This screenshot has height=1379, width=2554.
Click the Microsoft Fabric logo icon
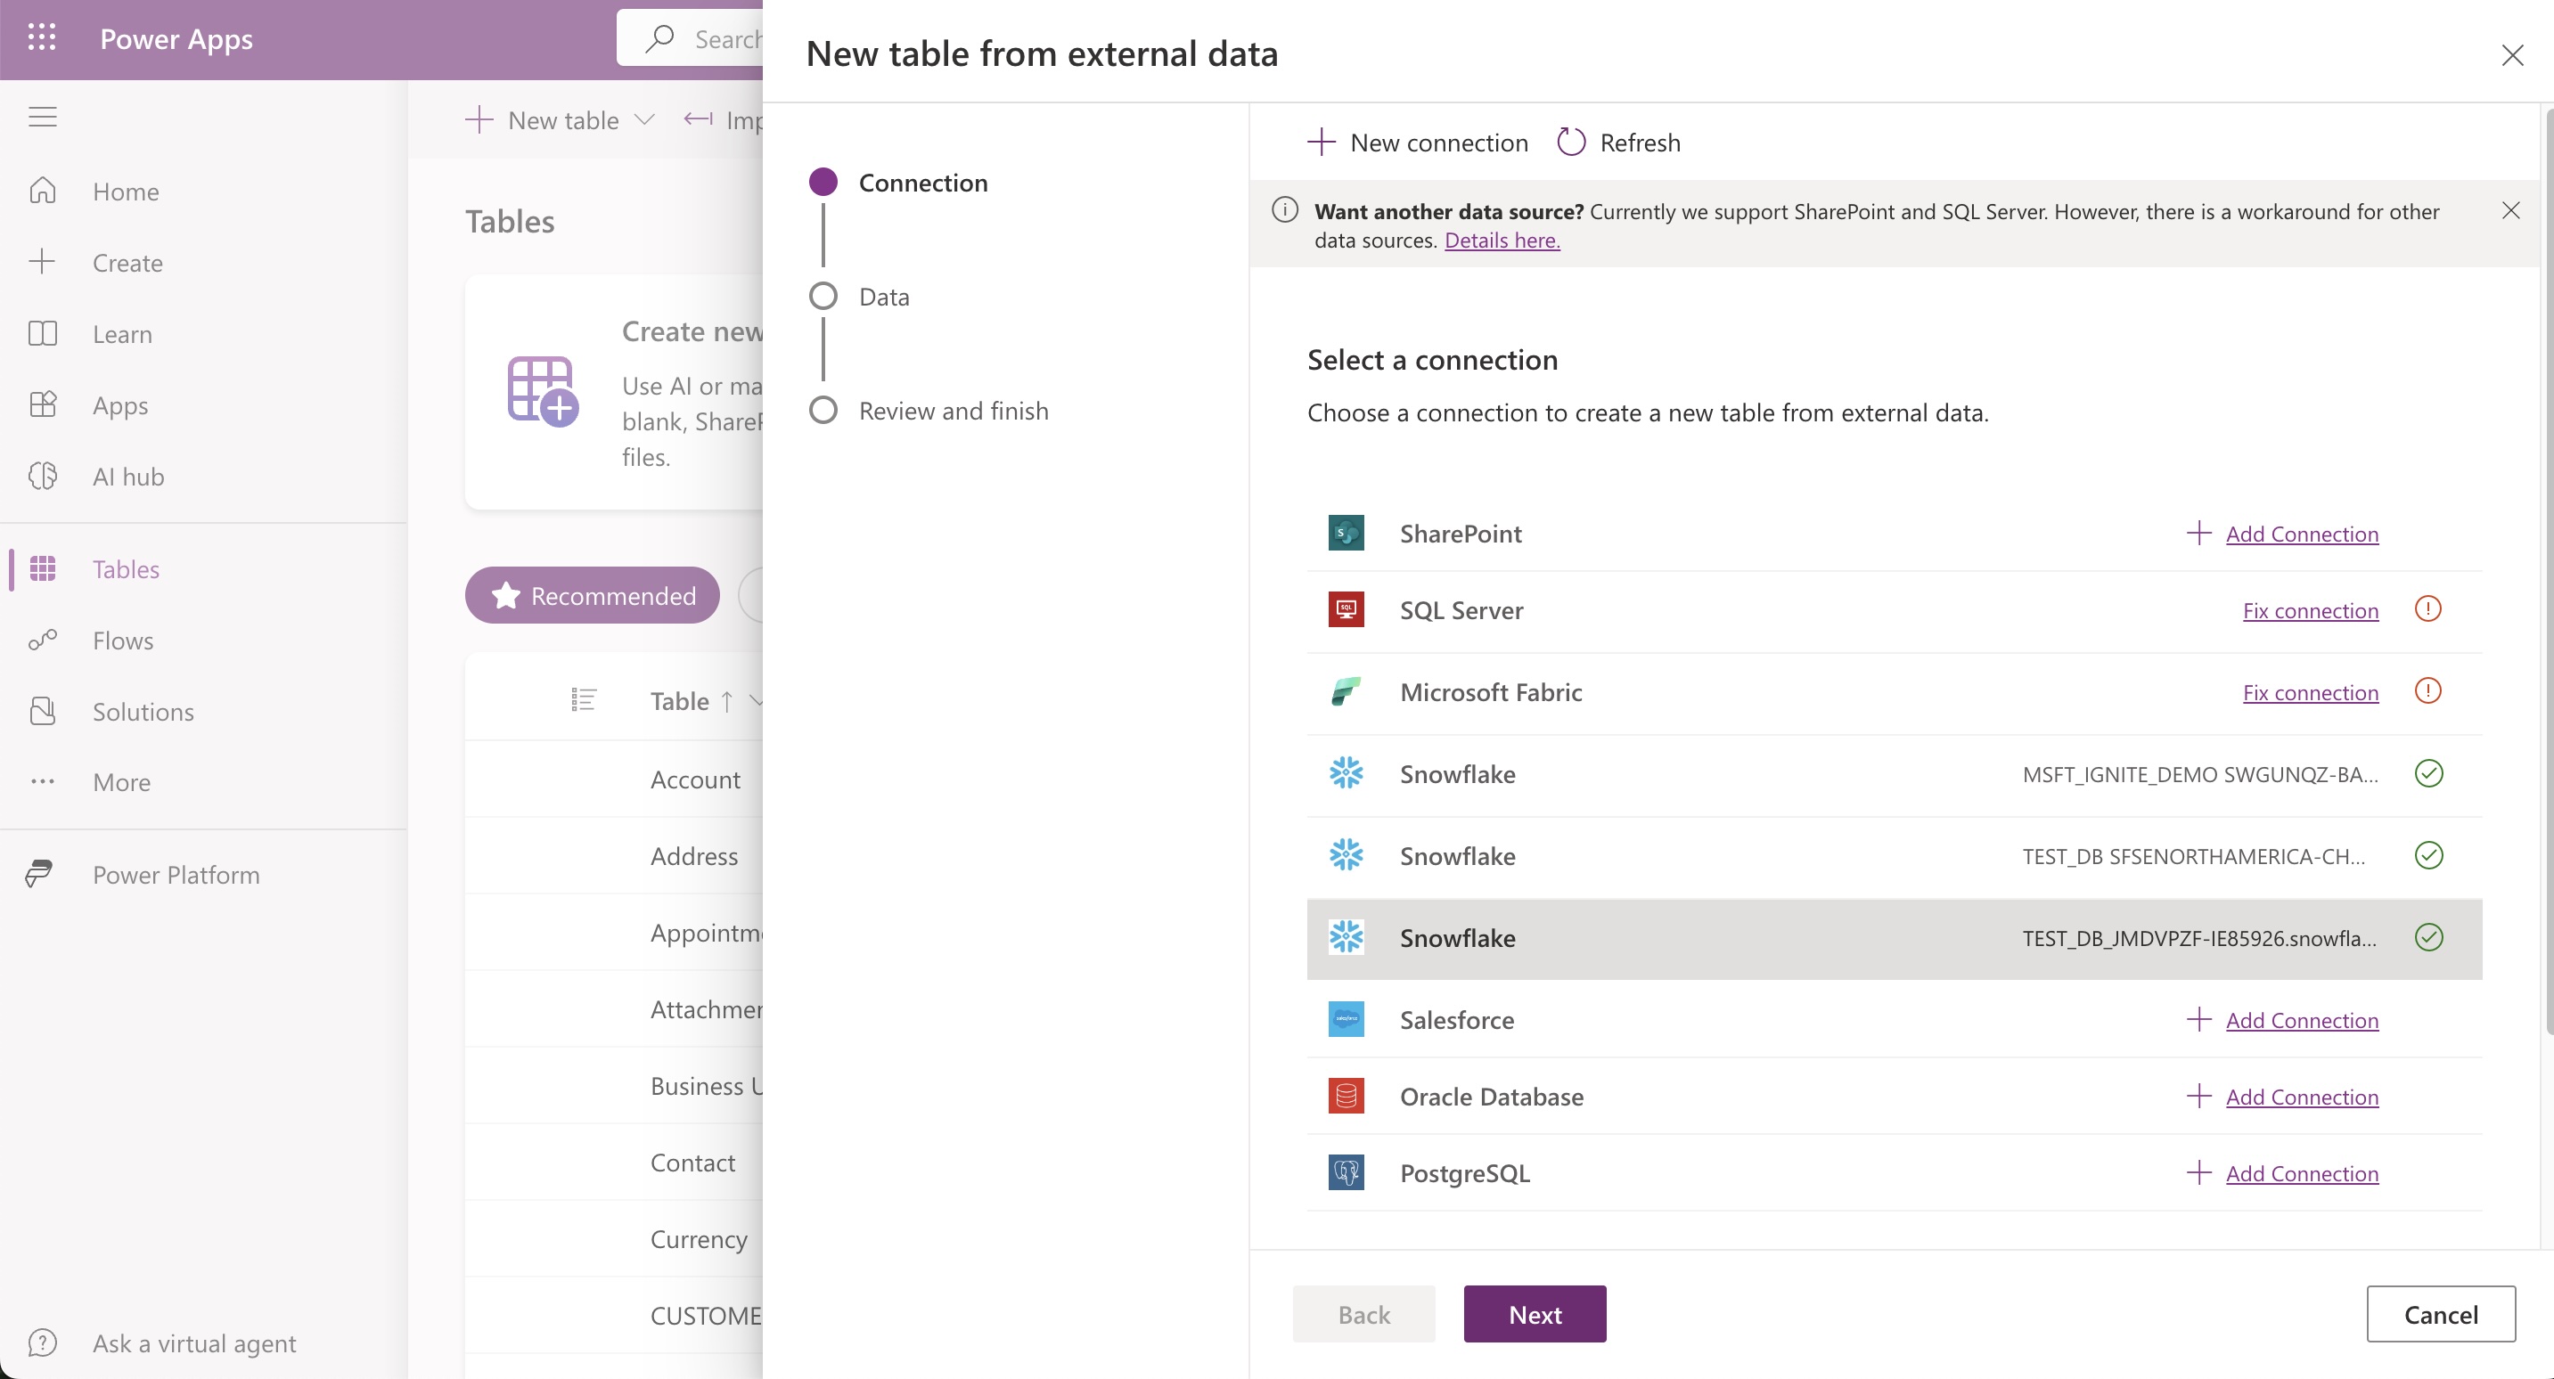(x=1346, y=692)
